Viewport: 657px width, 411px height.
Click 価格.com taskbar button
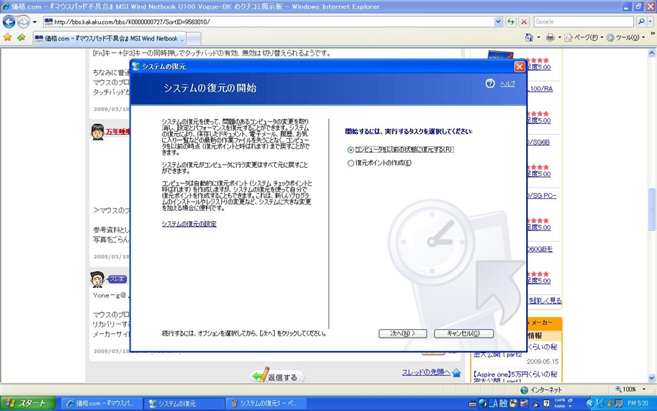(x=101, y=403)
